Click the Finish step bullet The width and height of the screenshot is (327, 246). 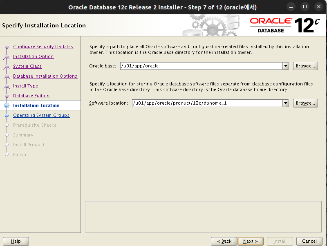[x=7, y=154]
